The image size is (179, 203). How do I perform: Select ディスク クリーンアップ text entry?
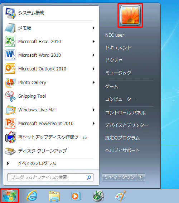pos(43,151)
